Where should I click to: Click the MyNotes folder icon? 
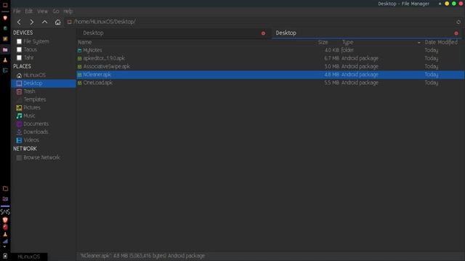(x=79, y=51)
